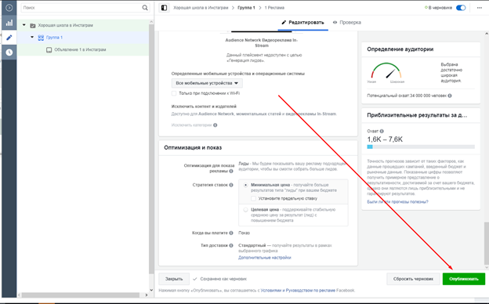
Task: Click the green Опубликовать button
Action: (464, 279)
